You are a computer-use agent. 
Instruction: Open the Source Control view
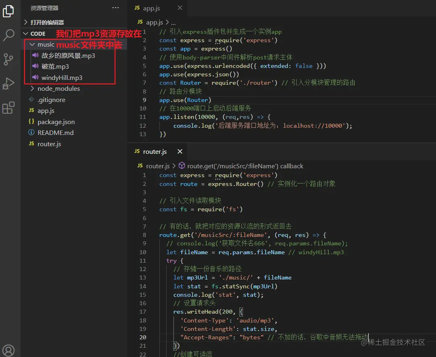click(8, 59)
